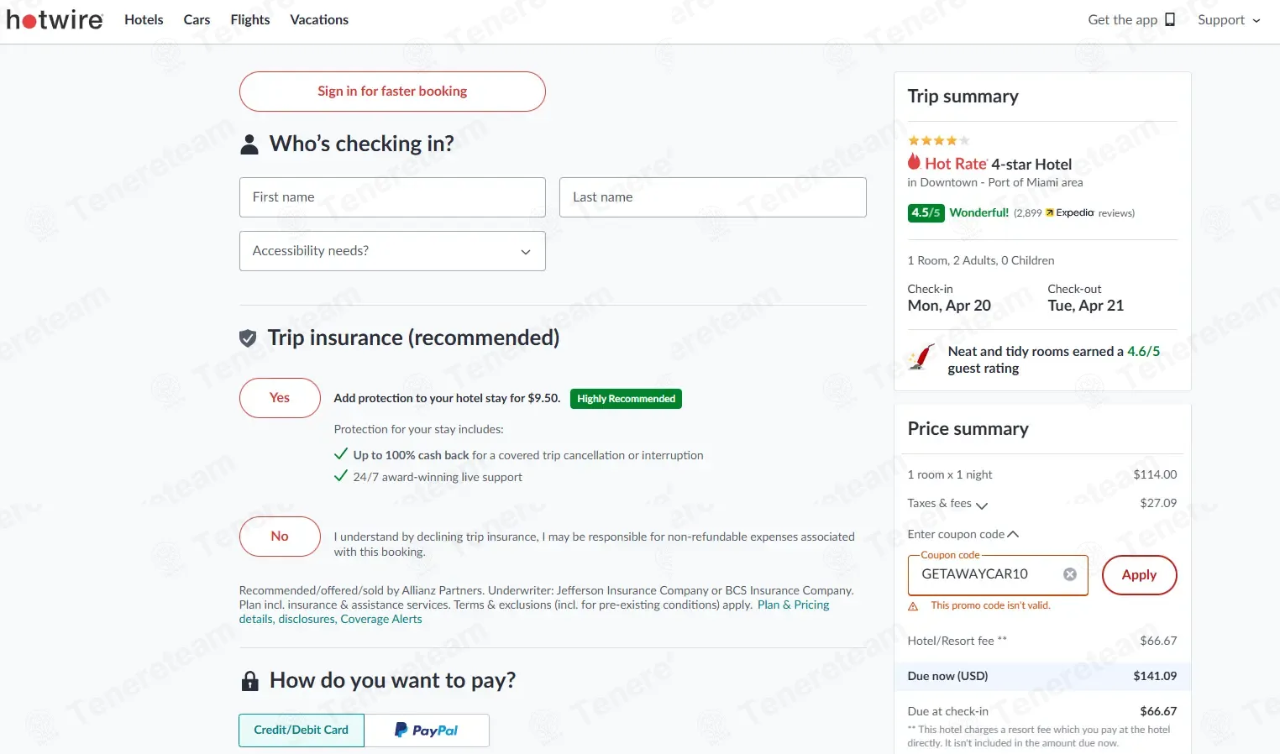Go to the Cars section
Image resolution: width=1280 pixels, height=754 pixels.
(x=197, y=19)
